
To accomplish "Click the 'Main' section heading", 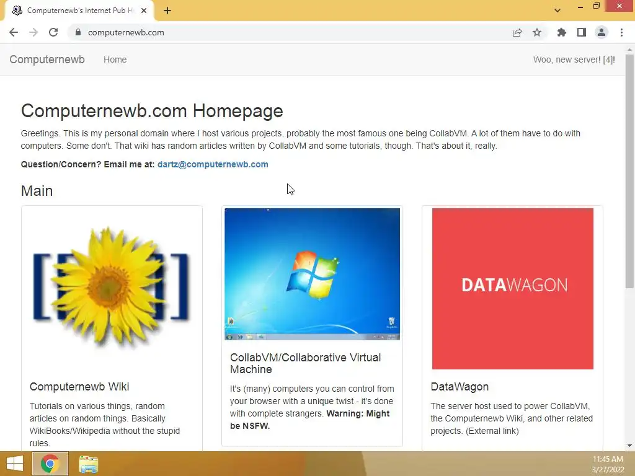I will tap(37, 191).
